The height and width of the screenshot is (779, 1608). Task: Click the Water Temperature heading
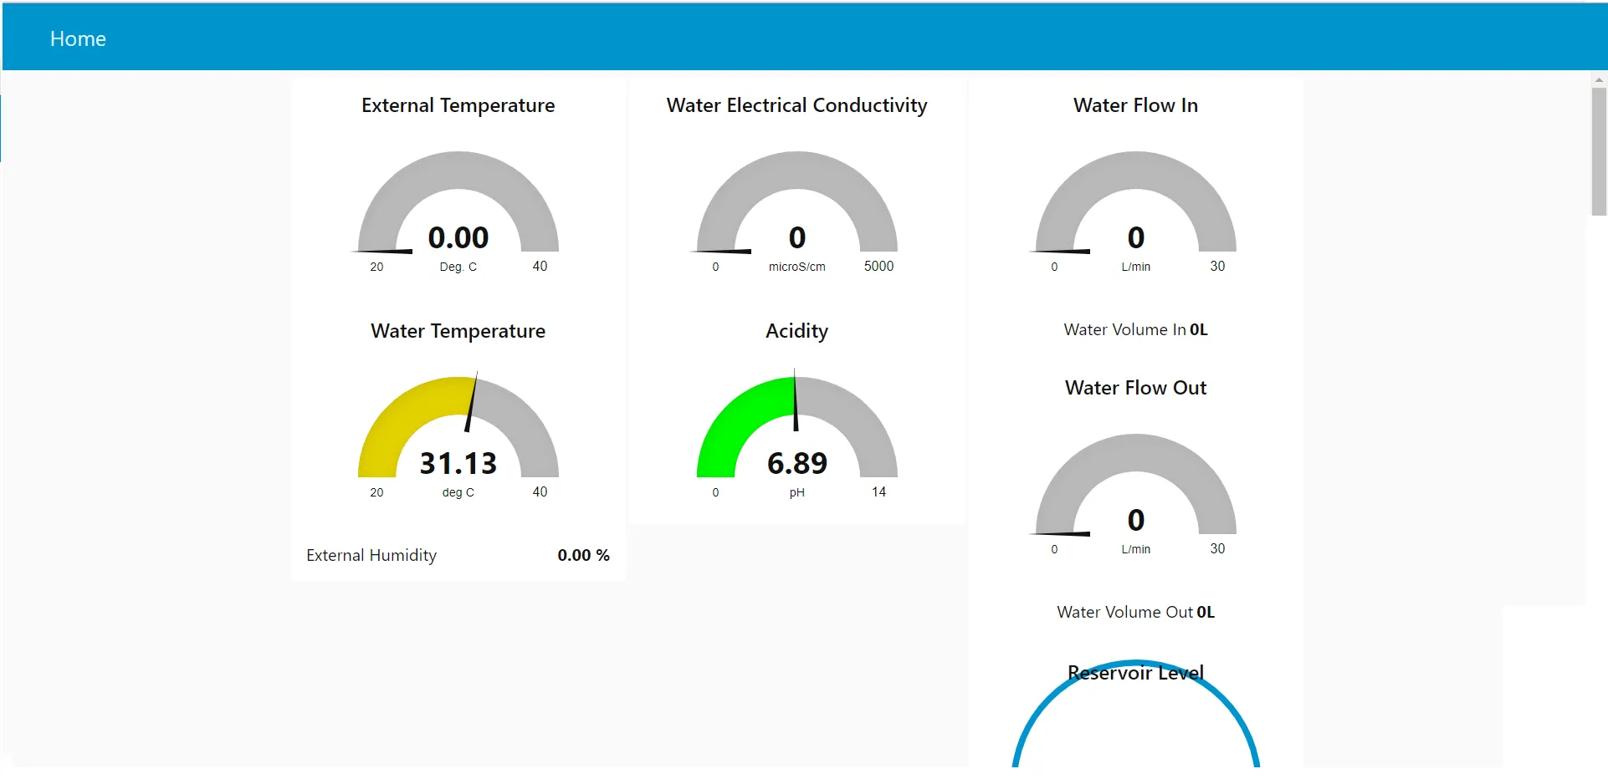458,331
